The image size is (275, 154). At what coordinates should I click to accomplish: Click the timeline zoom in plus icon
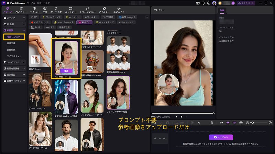270,123
